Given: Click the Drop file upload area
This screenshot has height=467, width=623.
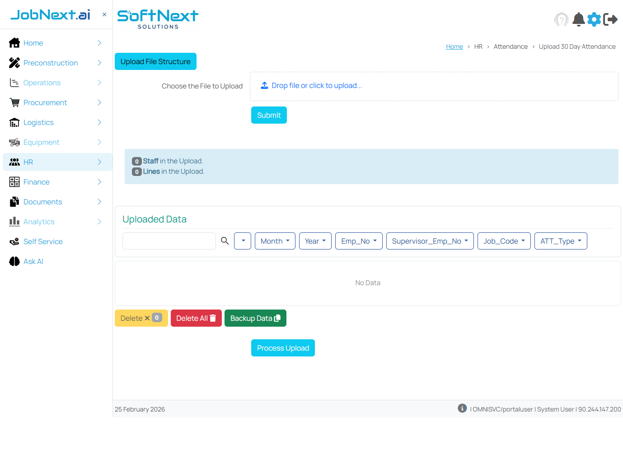Looking at the screenshot, I should (x=434, y=86).
